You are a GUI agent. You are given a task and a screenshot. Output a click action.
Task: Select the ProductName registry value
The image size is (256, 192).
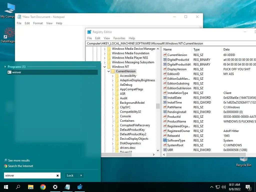click(177, 121)
